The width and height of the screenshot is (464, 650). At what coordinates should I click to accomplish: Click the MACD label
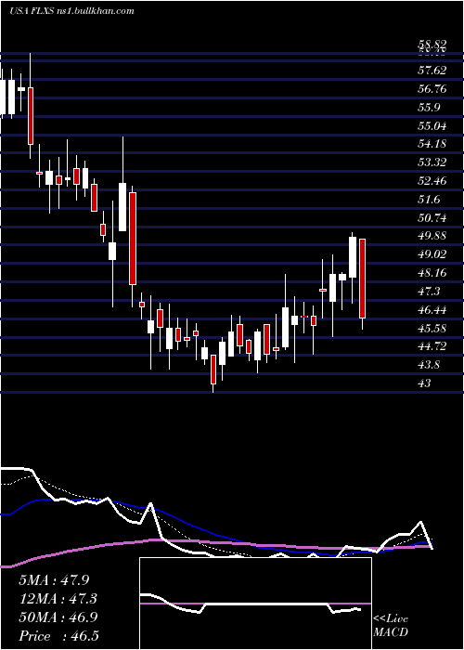(x=390, y=632)
